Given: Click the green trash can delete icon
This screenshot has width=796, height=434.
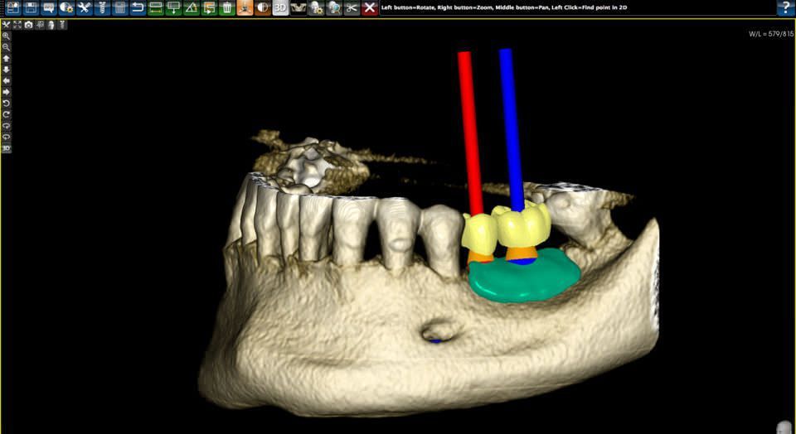Looking at the screenshot, I should pyautogui.click(x=226, y=7).
